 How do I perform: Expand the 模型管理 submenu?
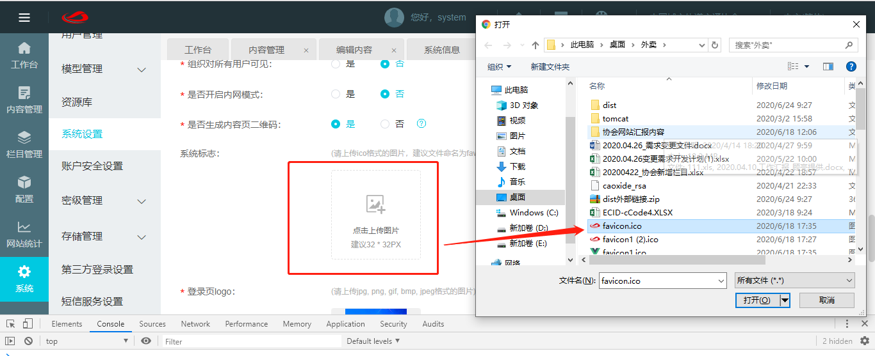(142, 70)
